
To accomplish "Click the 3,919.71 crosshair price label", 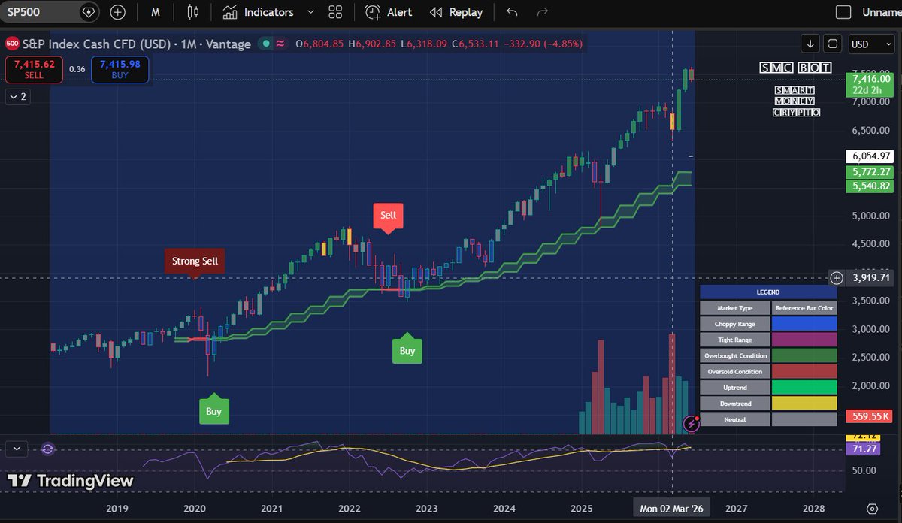I will (x=869, y=278).
